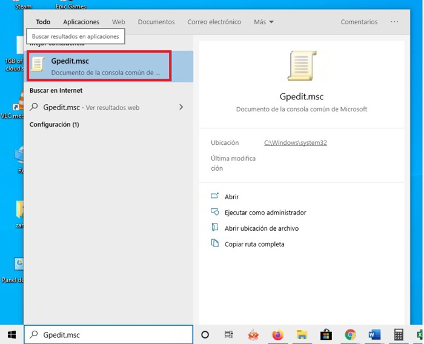Open Cortana circle icon on taskbar

pyautogui.click(x=205, y=334)
